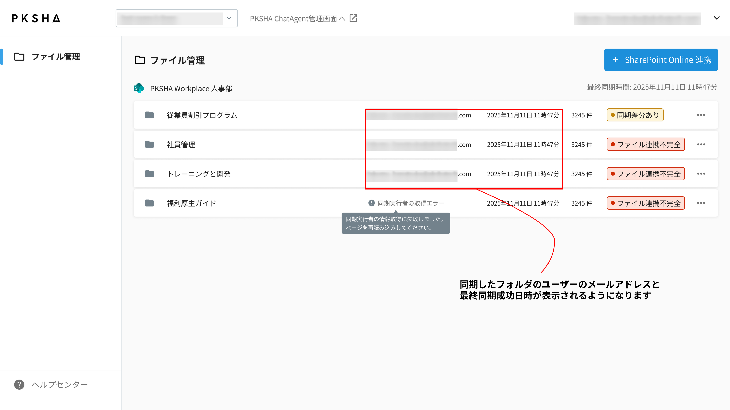Open PKSHA ChatAgent管理画面 external link
The height and width of the screenshot is (410, 730).
point(303,18)
